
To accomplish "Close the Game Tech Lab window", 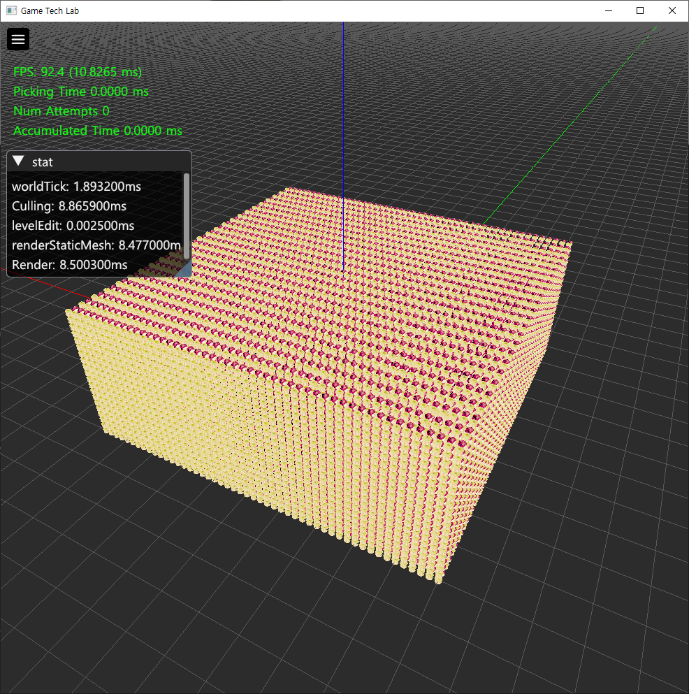I will point(672,10).
